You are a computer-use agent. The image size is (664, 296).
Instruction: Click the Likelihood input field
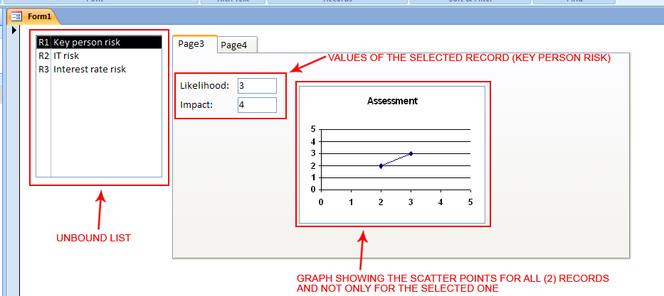click(x=257, y=86)
